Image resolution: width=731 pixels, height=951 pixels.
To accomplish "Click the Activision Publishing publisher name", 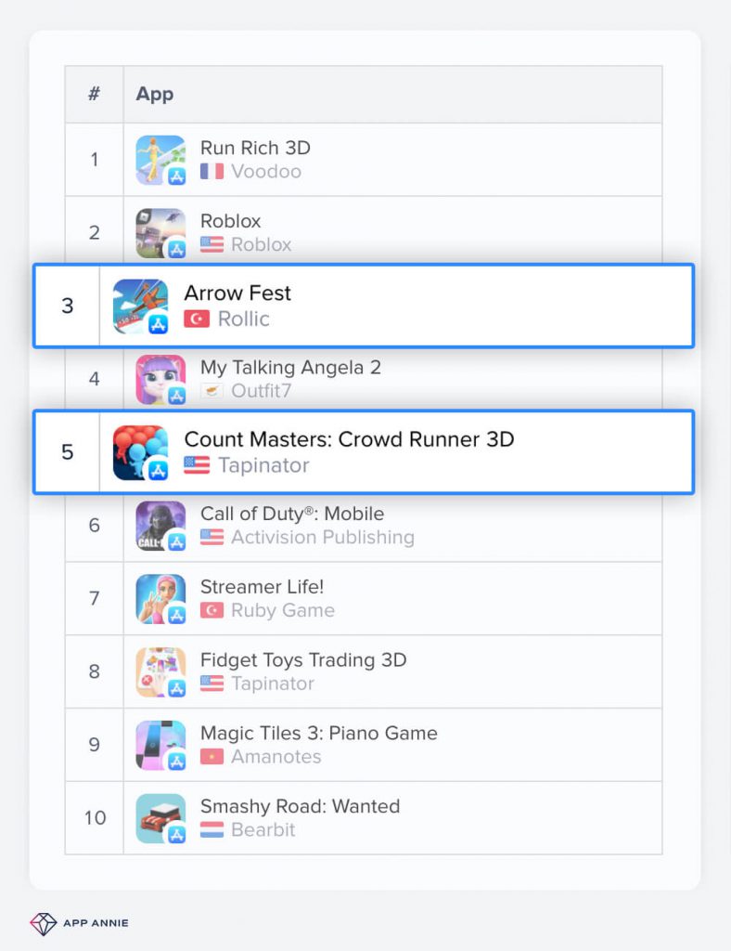I will 322,538.
